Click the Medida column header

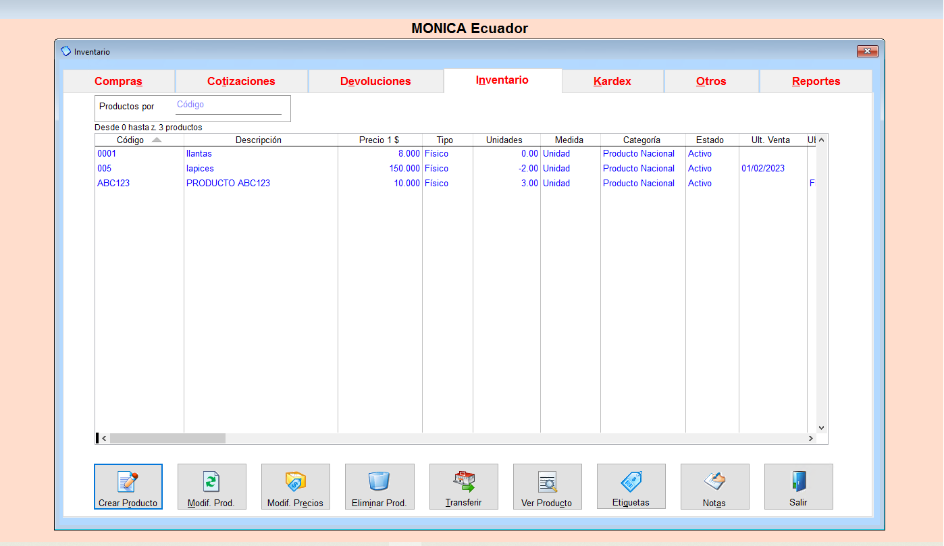click(x=570, y=140)
